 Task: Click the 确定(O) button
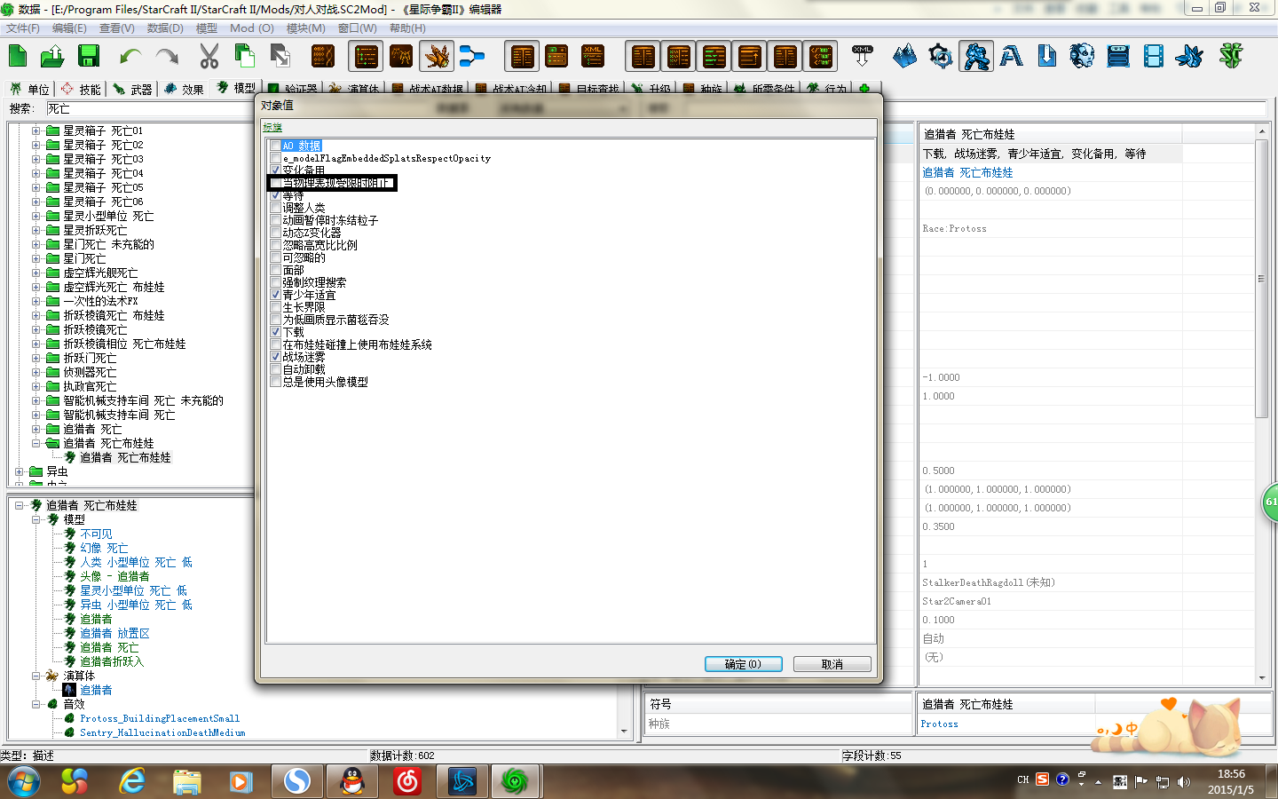[743, 664]
